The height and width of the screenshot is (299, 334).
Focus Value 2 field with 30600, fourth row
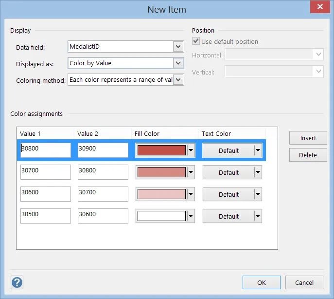tap(103, 216)
